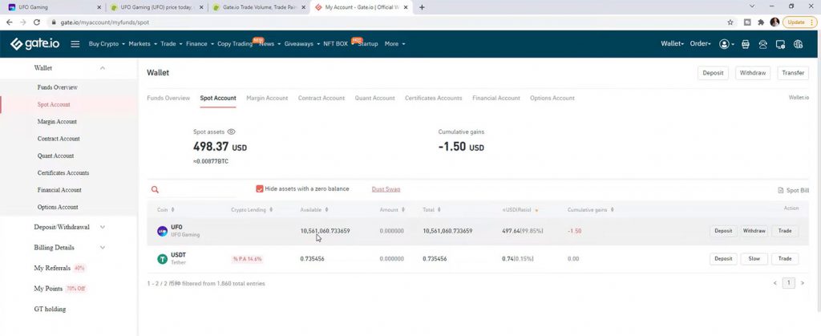Uncheck Hide assets with zero balance

pyautogui.click(x=259, y=189)
